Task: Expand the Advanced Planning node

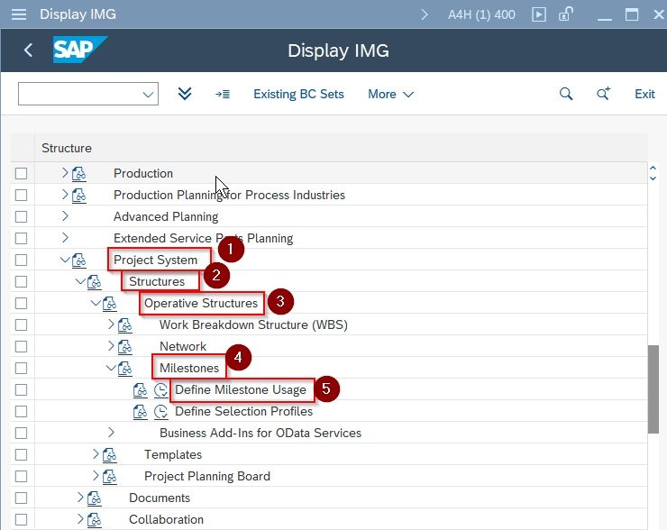Action: coord(65,216)
